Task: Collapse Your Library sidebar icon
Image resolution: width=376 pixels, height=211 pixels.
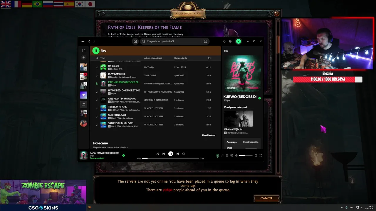Action: coord(83,51)
